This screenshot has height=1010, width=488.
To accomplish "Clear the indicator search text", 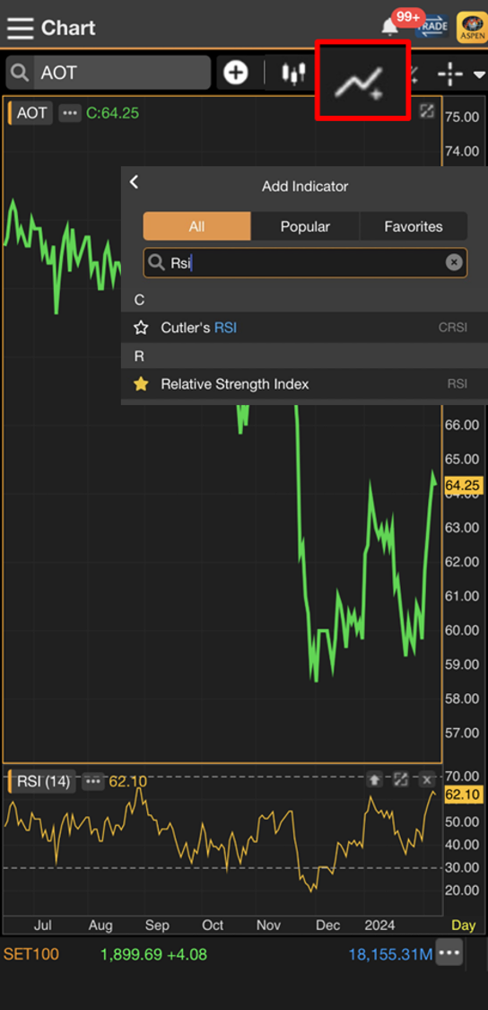I will tap(454, 263).
